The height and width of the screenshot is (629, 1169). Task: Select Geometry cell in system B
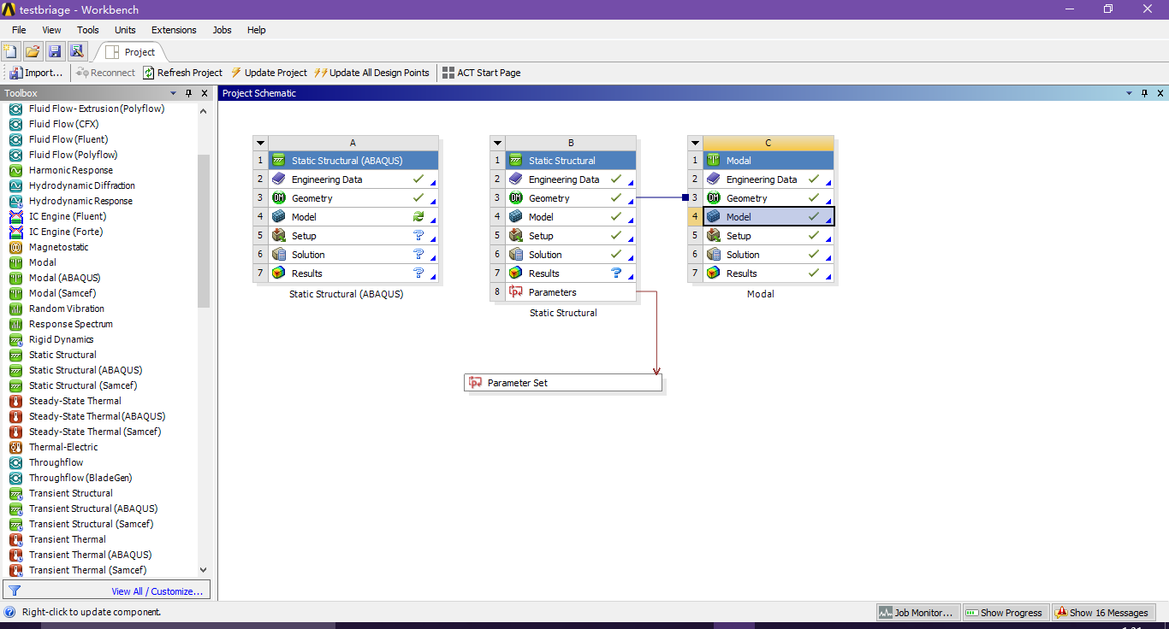coord(571,198)
